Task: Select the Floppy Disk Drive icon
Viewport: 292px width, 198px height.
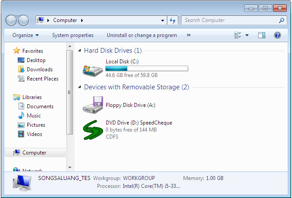Action: pos(93,105)
